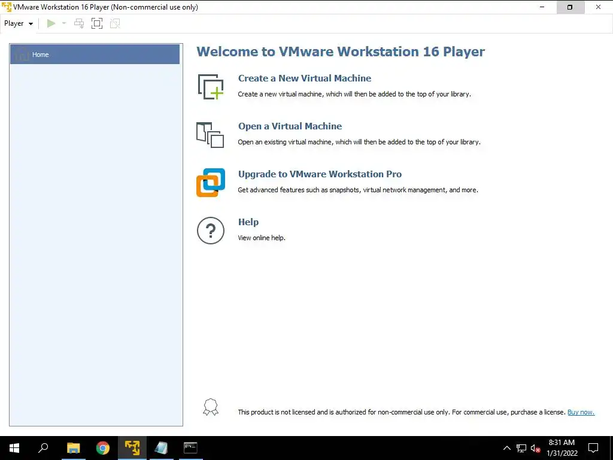Click the license ribbon badge icon

(x=211, y=407)
